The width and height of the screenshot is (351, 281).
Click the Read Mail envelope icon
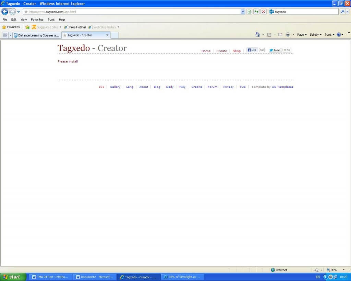click(x=280, y=35)
